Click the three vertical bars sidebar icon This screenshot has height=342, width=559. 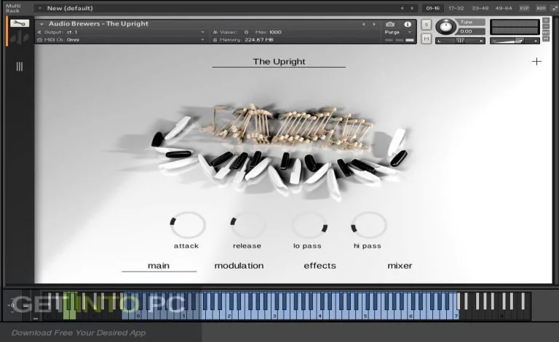click(20, 67)
